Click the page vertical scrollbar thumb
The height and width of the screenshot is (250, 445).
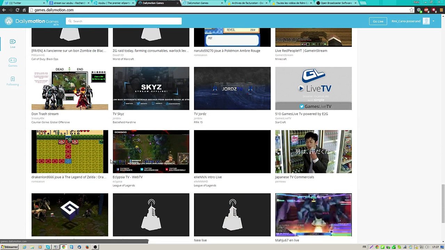[443, 204]
